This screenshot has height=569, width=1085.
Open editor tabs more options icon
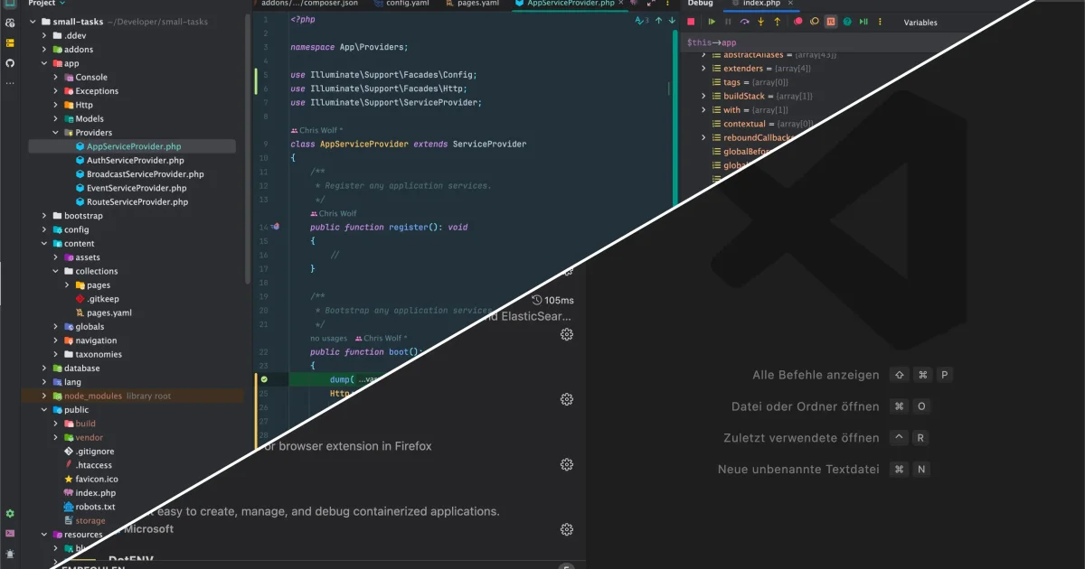point(667,4)
